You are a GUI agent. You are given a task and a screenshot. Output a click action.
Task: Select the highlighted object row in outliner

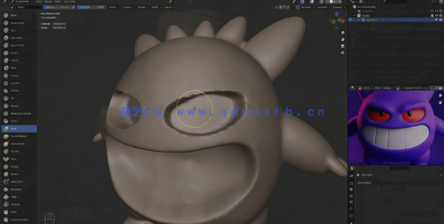pyautogui.click(x=395, y=20)
